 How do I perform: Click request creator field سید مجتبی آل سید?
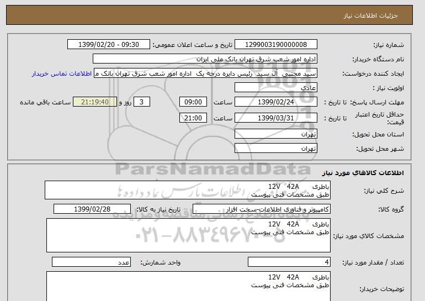(x=205, y=73)
